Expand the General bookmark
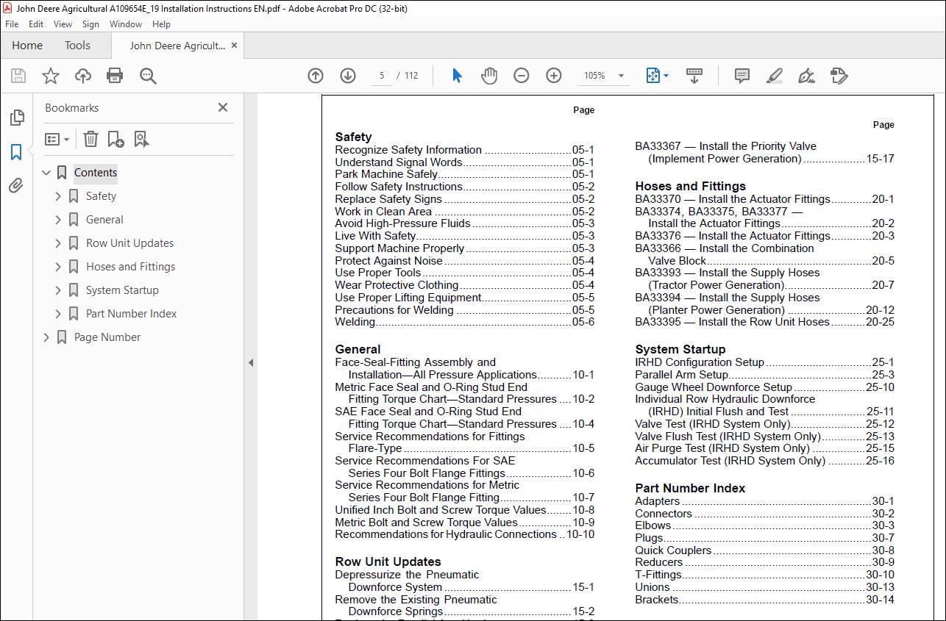946x621 pixels. (58, 220)
